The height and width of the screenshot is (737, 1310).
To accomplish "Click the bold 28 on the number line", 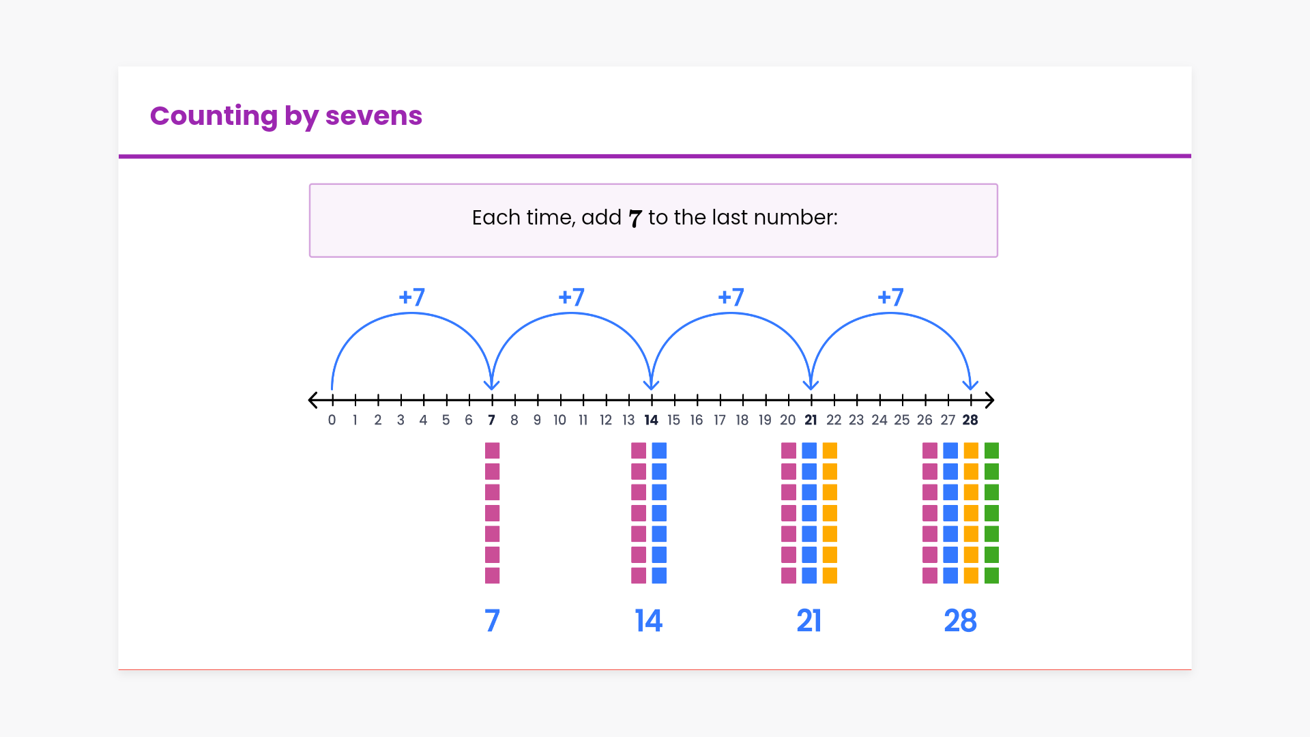I will (970, 420).
